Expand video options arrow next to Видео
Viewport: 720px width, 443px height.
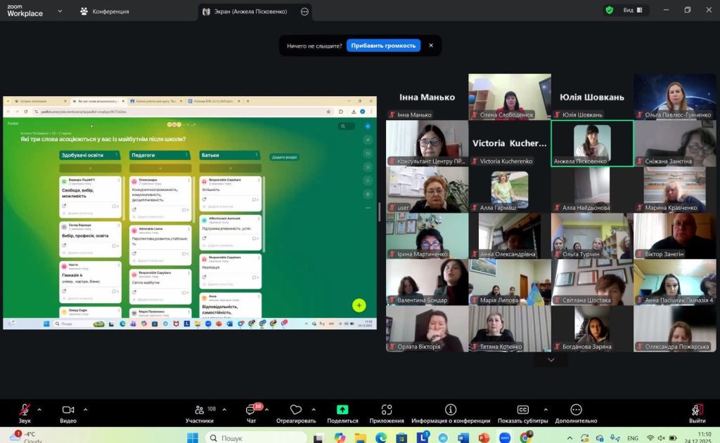tap(86, 409)
